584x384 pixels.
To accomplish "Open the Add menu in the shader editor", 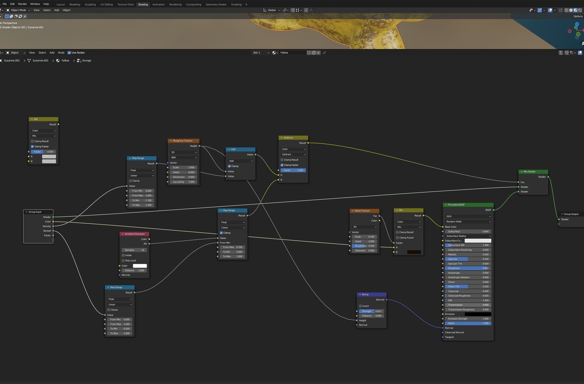I will click(52, 52).
